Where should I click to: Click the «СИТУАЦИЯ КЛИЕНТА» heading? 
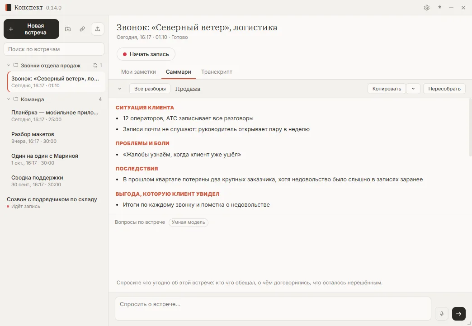point(145,108)
